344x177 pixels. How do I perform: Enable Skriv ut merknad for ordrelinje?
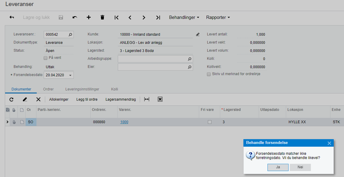point(209,74)
